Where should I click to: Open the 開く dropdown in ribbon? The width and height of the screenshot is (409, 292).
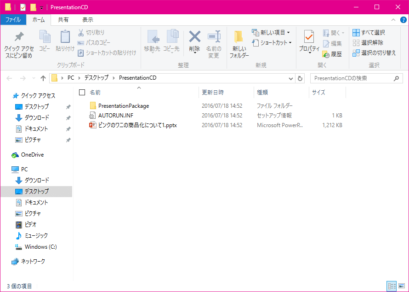tap(334, 33)
